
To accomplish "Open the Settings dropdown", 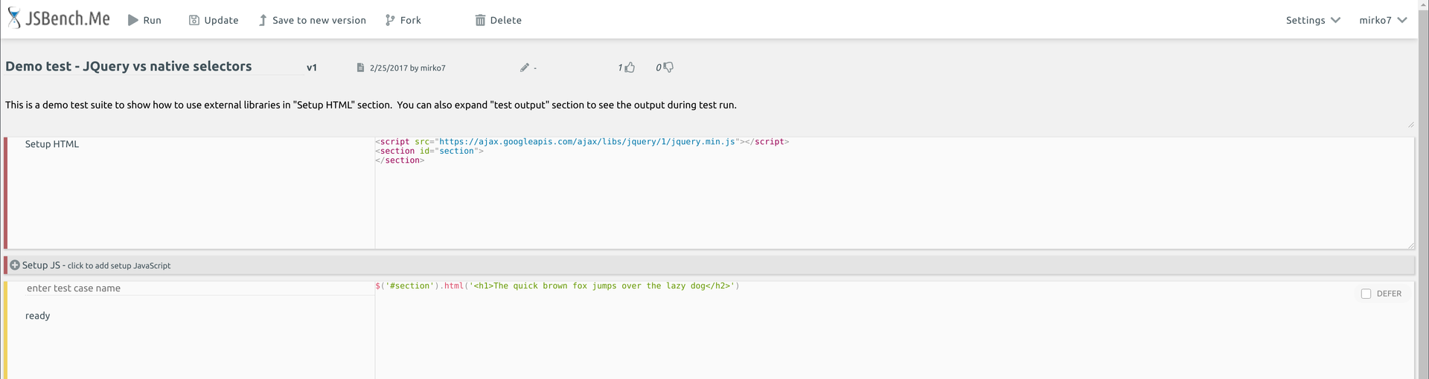I will [x=1313, y=20].
